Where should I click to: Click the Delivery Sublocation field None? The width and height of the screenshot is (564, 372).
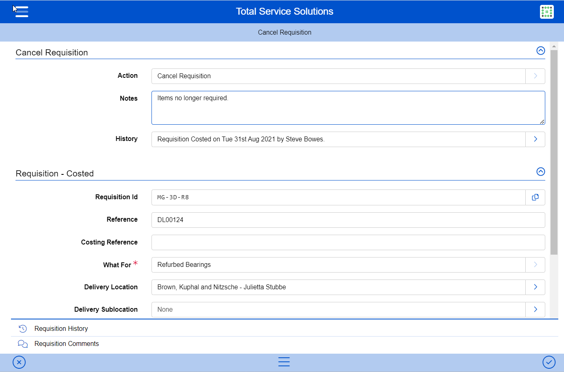click(x=338, y=310)
